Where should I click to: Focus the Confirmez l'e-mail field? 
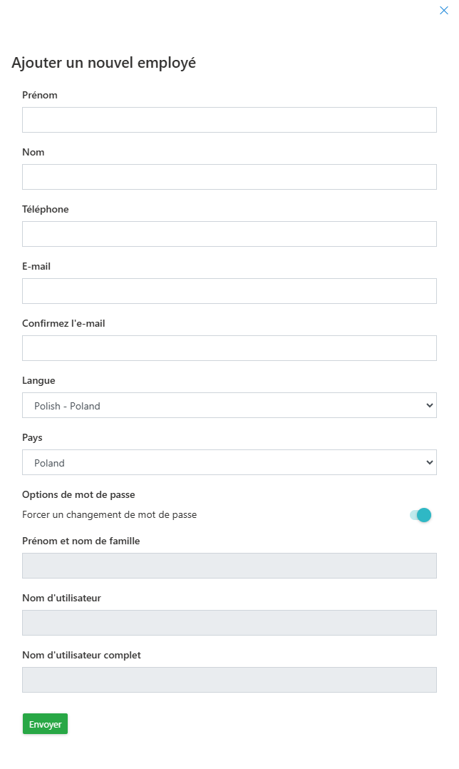pos(229,348)
